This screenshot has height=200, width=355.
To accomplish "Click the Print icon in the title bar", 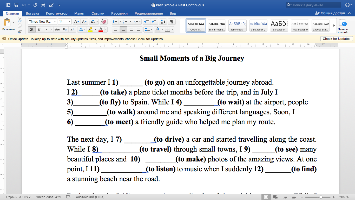I will pyautogui.click(x=43, y=5).
